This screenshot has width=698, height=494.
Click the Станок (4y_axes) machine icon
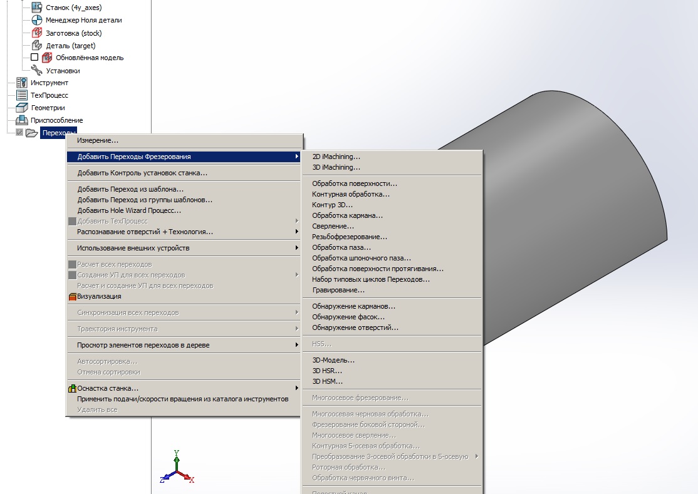coord(37,7)
